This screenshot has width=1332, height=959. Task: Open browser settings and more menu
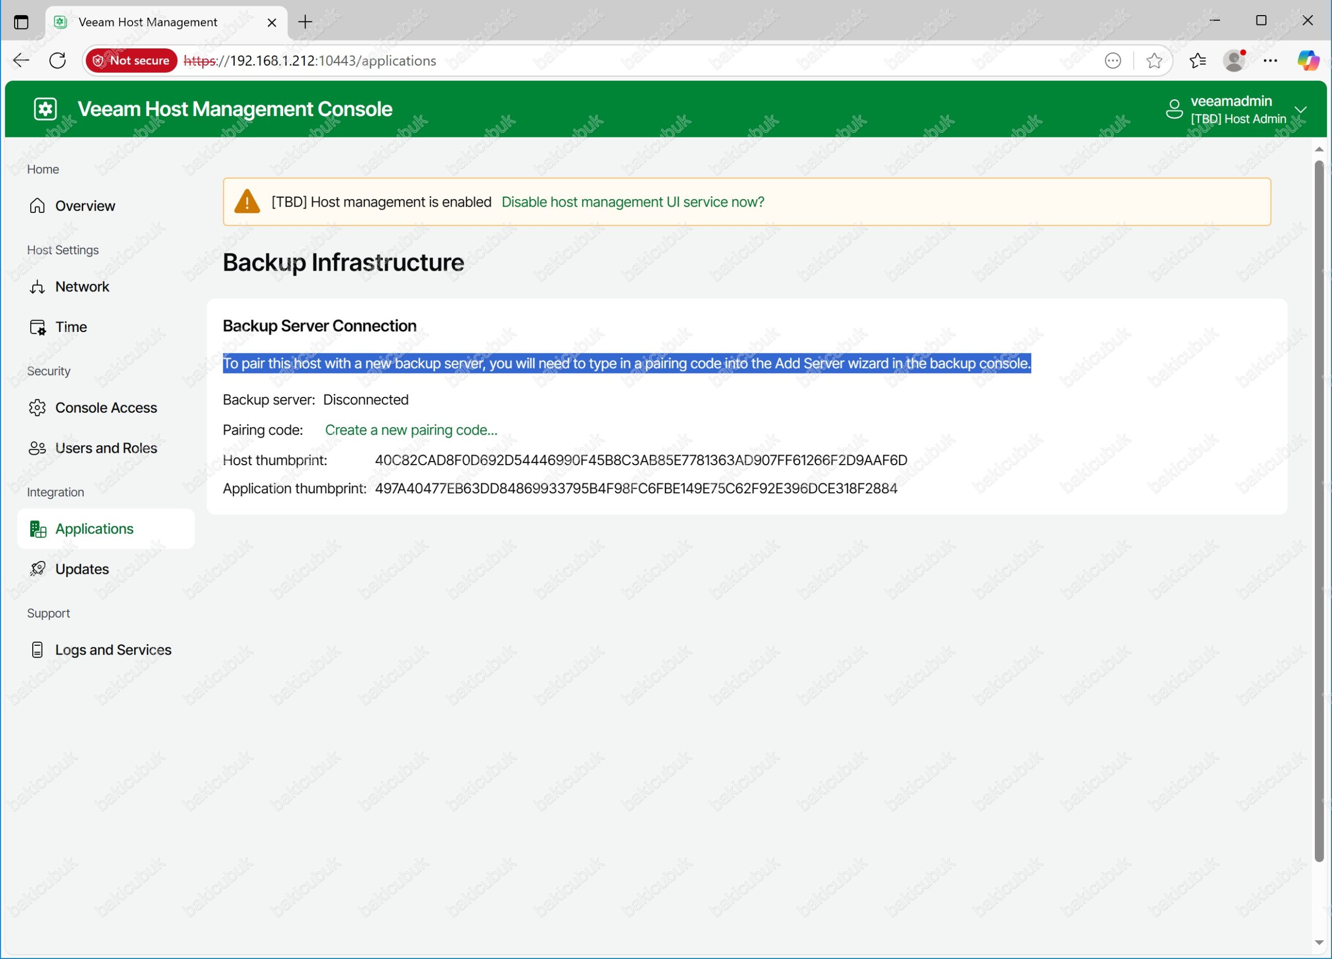pos(1270,60)
